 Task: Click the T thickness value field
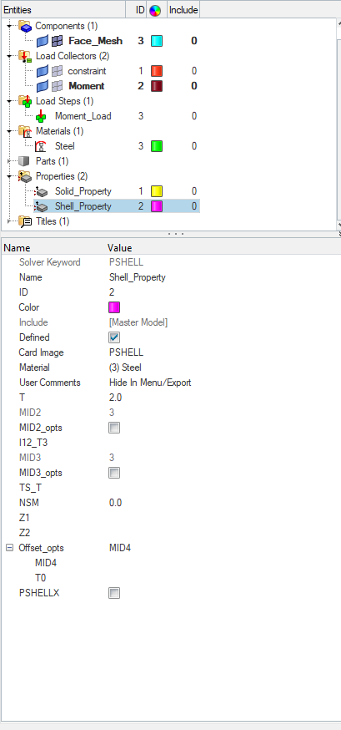(116, 398)
